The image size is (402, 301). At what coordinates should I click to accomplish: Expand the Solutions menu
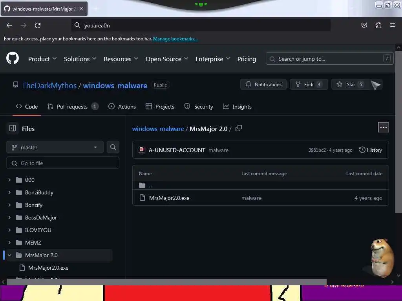pyautogui.click(x=80, y=59)
